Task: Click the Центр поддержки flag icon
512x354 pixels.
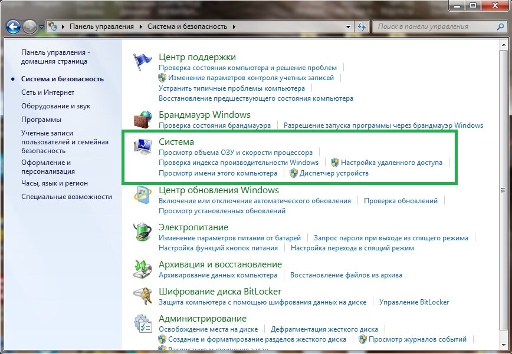Action: 143,62
